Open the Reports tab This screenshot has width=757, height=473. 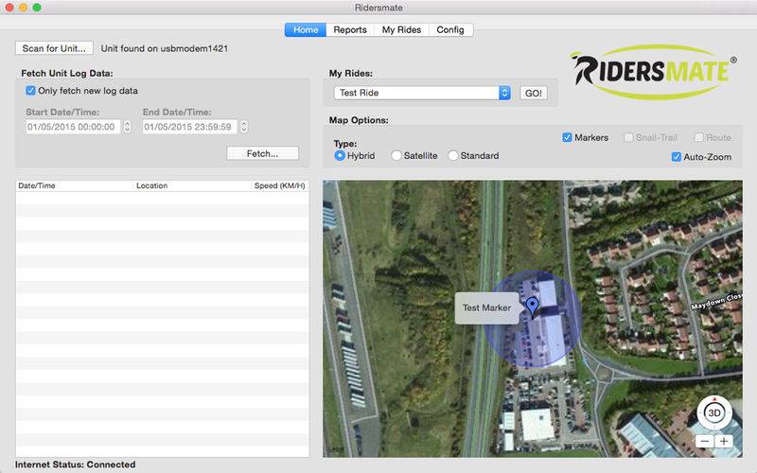pyautogui.click(x=350, y=30)
